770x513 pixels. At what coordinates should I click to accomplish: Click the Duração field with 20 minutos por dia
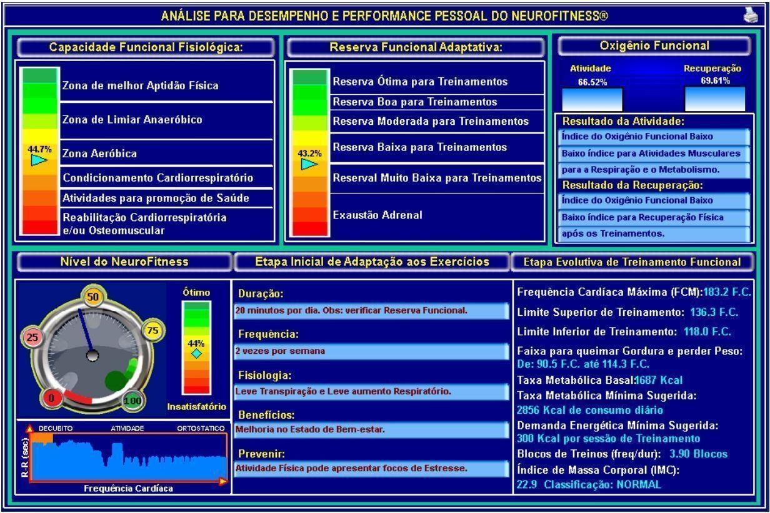[371, 310]
